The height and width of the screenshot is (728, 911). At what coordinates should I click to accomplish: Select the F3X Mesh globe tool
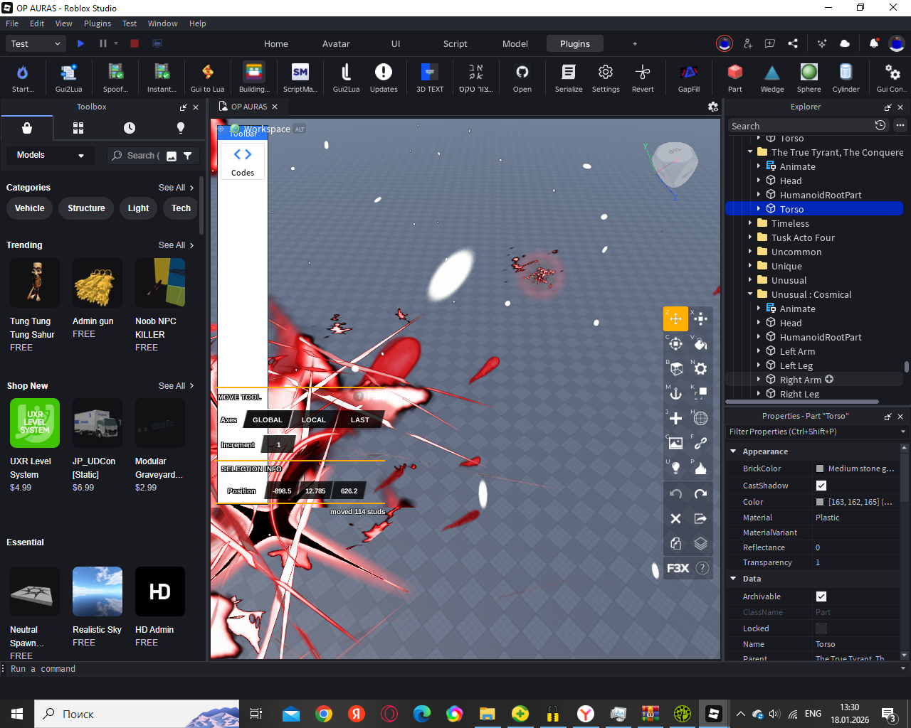tap(700, 418)
